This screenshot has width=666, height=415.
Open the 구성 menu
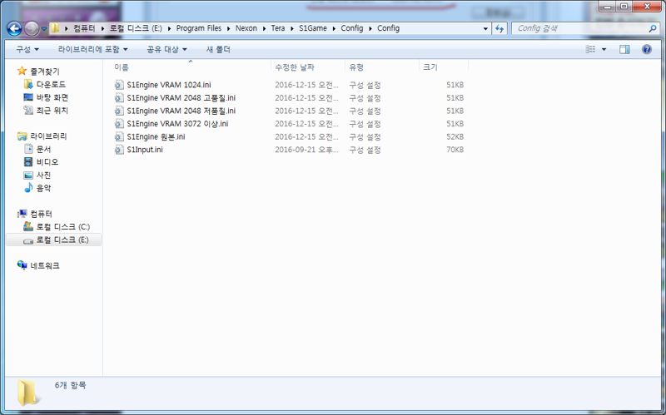(x=27, y=50)
